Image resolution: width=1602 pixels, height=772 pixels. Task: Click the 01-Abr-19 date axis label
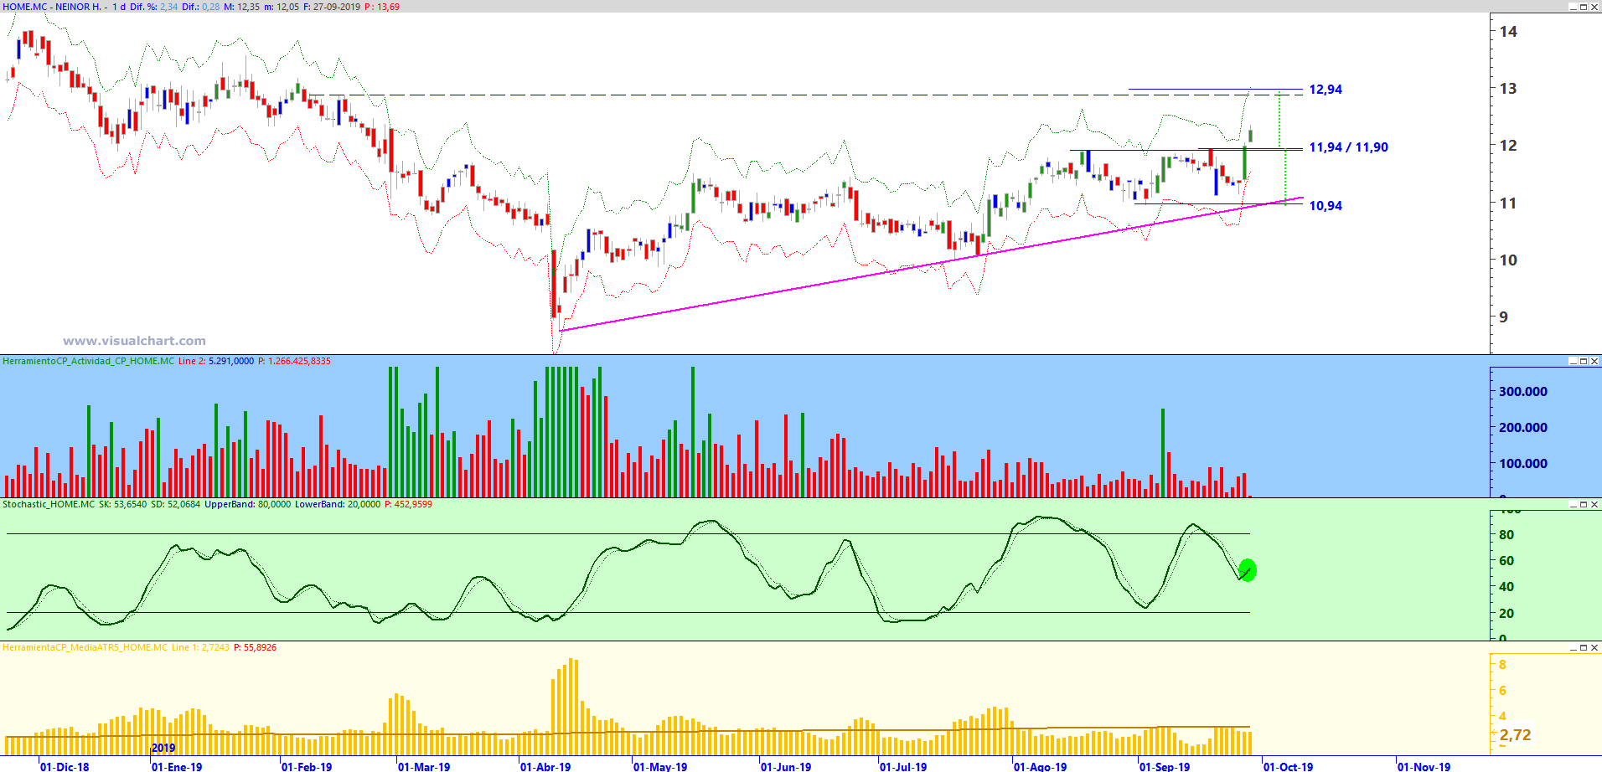click(x=545, y=766)
